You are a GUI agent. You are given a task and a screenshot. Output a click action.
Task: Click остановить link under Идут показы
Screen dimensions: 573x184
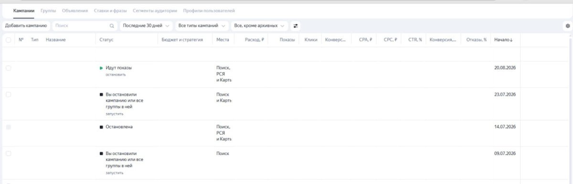[x=116, y=75]
